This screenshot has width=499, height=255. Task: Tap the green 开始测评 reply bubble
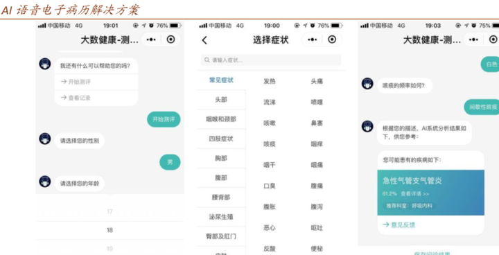(x=164, y=119)
